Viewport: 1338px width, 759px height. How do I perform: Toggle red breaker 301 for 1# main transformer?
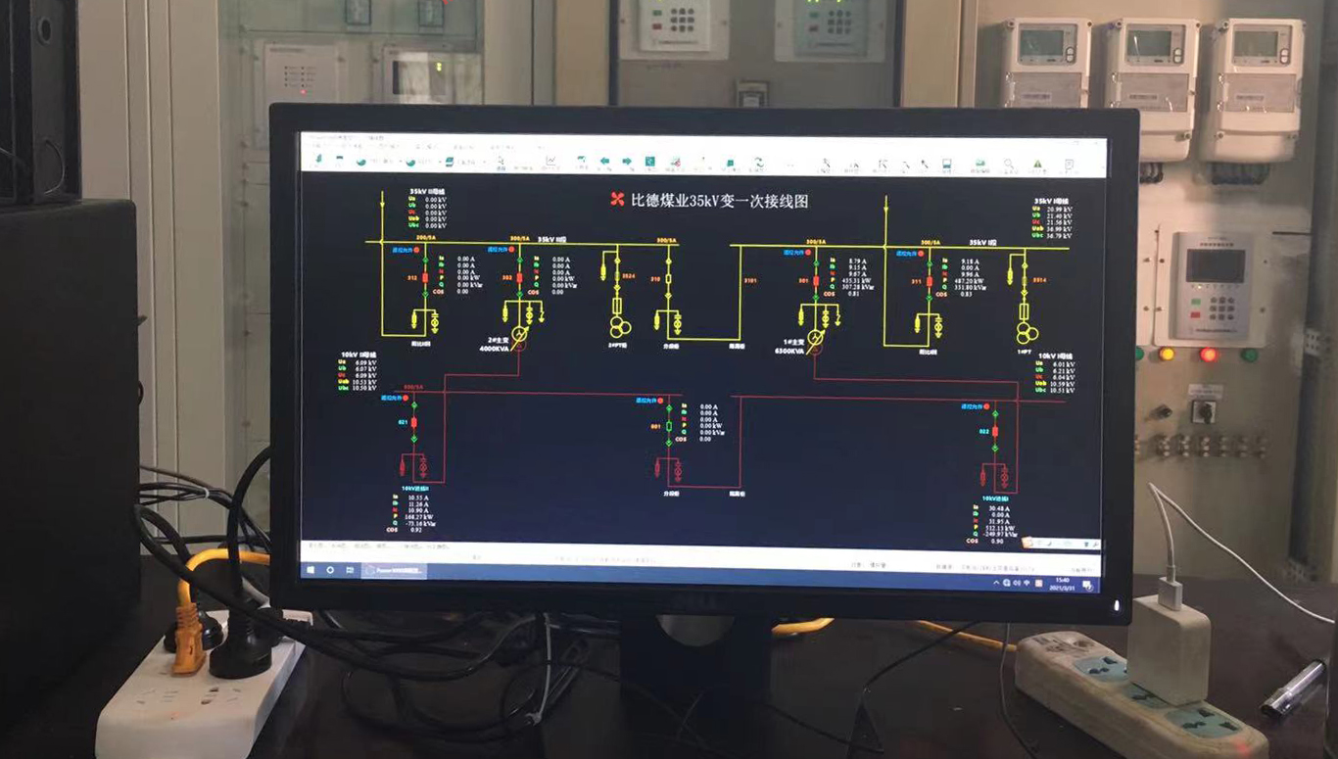pos(815,280)
